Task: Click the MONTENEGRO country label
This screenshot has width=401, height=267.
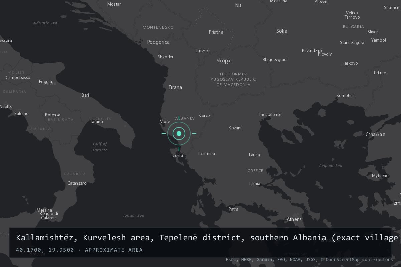Action: click(x=158, y=27)
